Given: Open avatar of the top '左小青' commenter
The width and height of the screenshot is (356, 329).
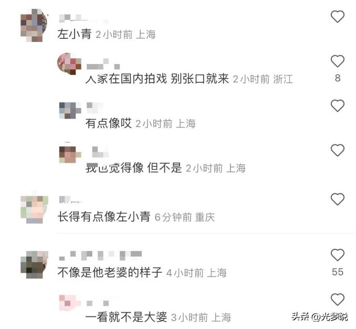Looking at the screenshot, I should point(34,25).
